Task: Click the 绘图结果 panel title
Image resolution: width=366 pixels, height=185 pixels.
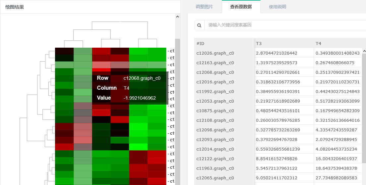Action: coord(15,7)
